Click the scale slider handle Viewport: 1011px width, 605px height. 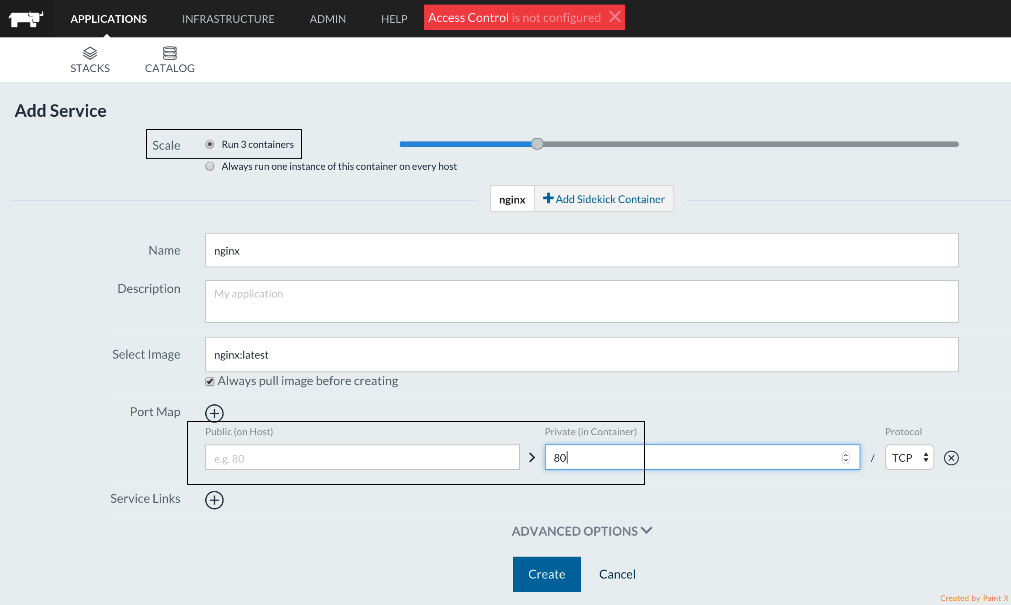[537, 144]
